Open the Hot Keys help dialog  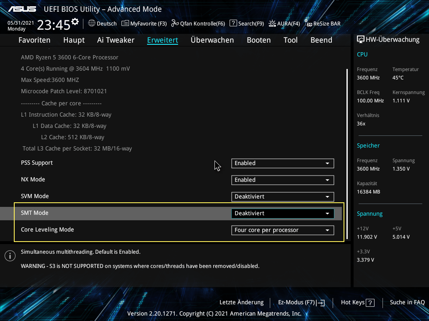point(357,302)
